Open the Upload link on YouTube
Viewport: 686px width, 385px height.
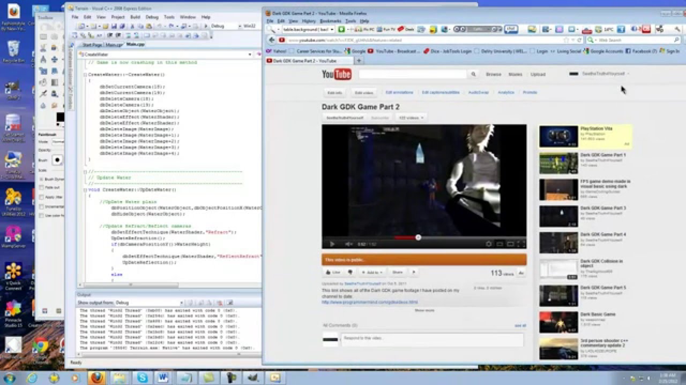click(x=538, y=74)
